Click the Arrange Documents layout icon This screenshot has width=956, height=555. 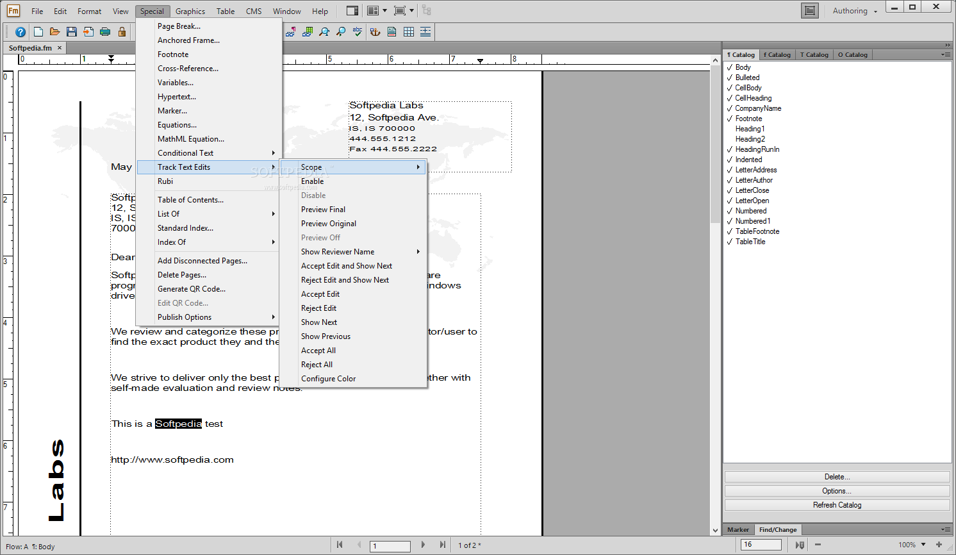click(373, 11)
